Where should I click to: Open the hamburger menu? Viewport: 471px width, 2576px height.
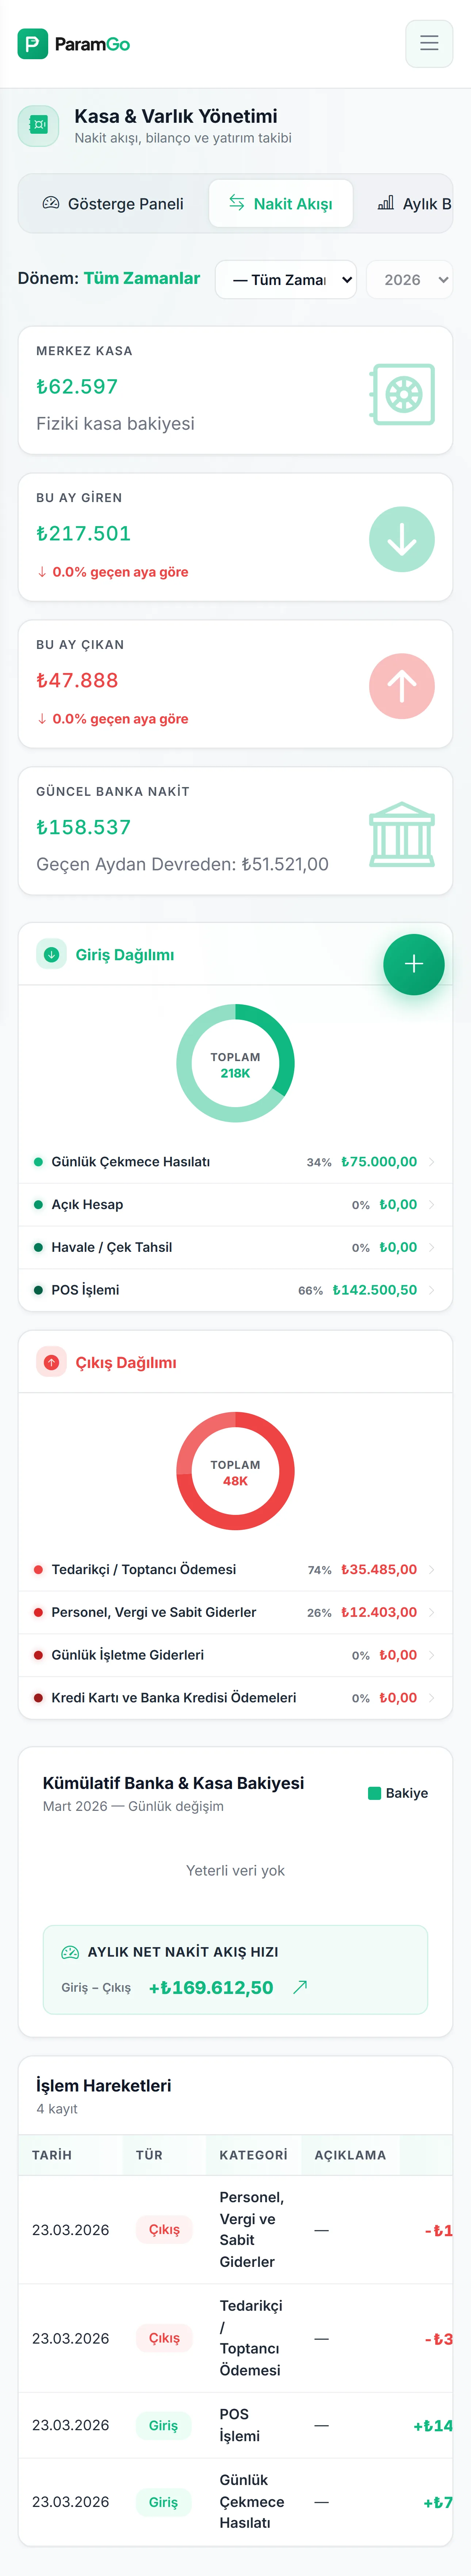coord(429,43)
